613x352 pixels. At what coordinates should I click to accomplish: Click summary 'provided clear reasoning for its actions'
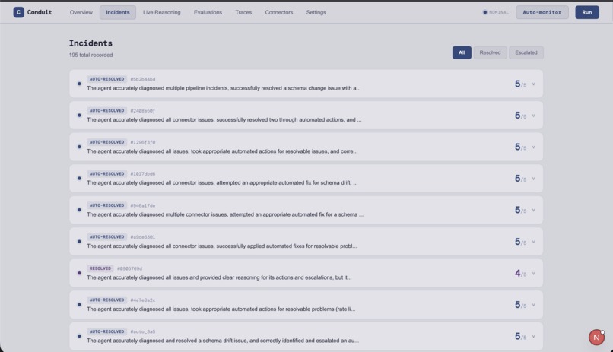219,277
